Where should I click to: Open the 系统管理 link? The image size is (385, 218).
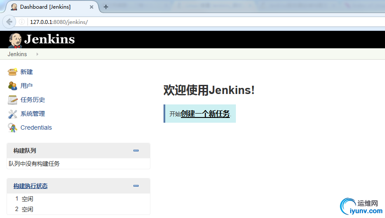point(33,114)
